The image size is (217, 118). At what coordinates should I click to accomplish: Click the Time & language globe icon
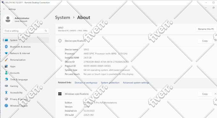point(6,80)
